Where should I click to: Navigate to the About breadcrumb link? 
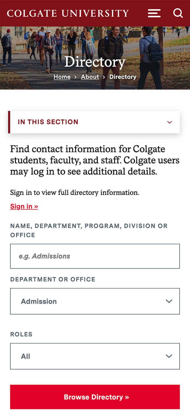point(90,77)
